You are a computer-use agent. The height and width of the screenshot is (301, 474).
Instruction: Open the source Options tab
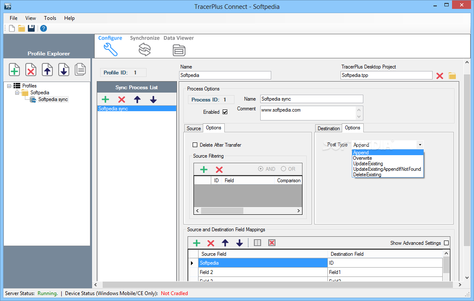click(213, 128)
